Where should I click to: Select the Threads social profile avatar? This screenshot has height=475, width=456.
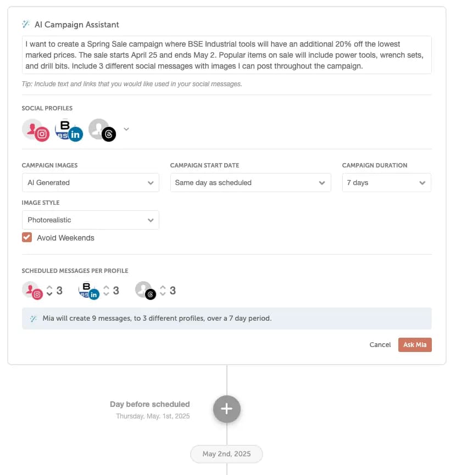click(x=102, y=130)
